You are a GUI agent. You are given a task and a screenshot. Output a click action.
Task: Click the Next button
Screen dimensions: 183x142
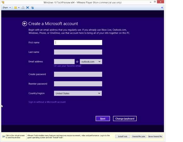(103, 119)
